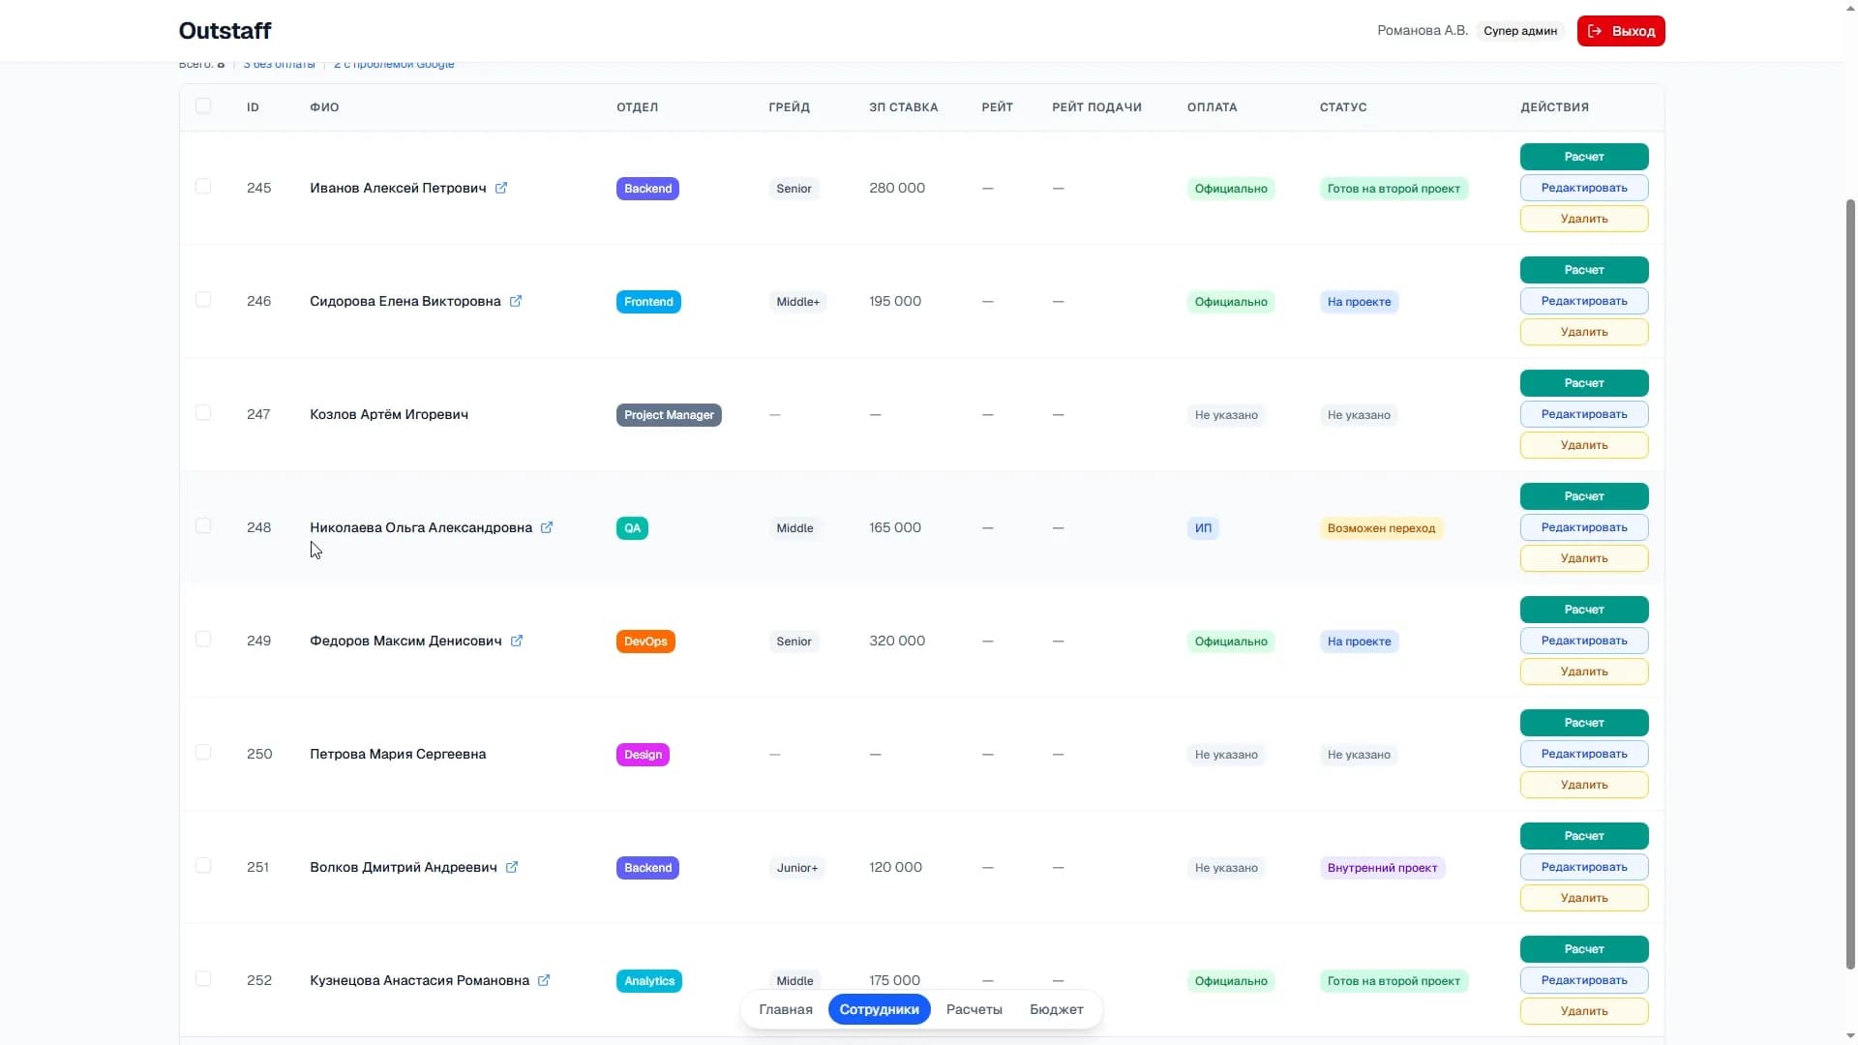1858x1045 pixels.
Task: Click the QA department badge
Action: tap(632, 528)
